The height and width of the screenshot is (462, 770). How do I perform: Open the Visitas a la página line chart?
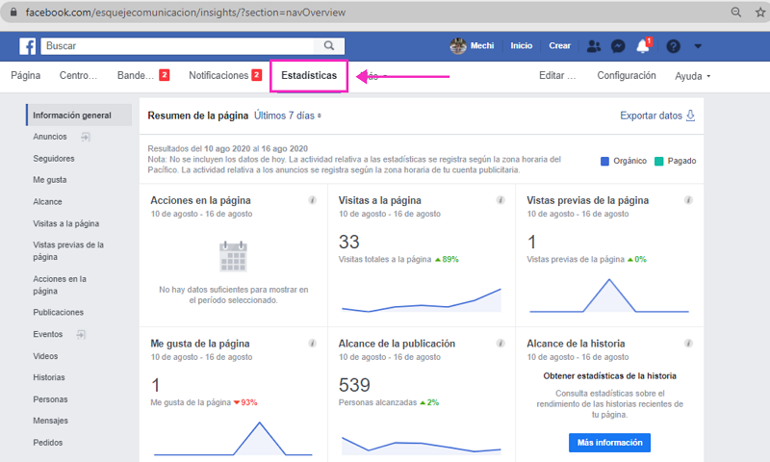422,300
